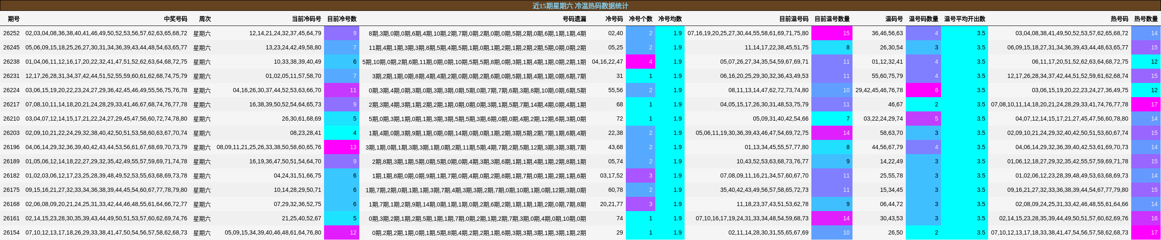This screenshot has width=1161, height=240.
Task: Select the 目前冷号数 column header
Action: coord(342,19)
